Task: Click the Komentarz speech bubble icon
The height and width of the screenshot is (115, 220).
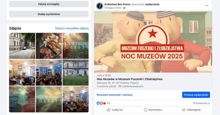Action: coord(146,110)
